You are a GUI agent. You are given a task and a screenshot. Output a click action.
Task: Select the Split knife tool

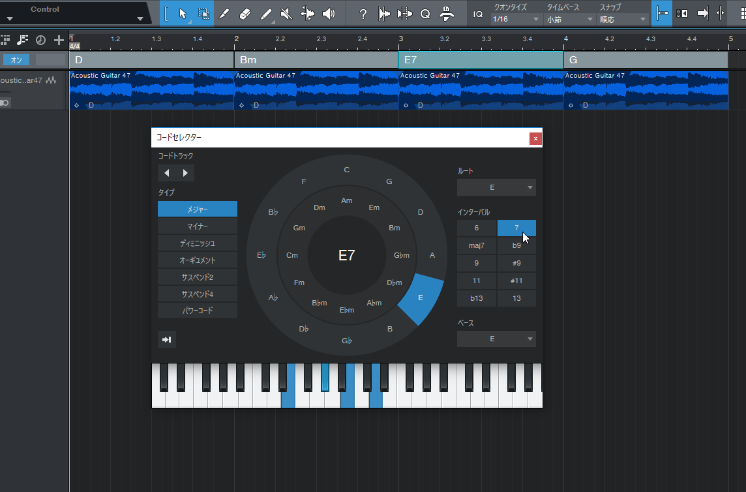pos(224,14)
